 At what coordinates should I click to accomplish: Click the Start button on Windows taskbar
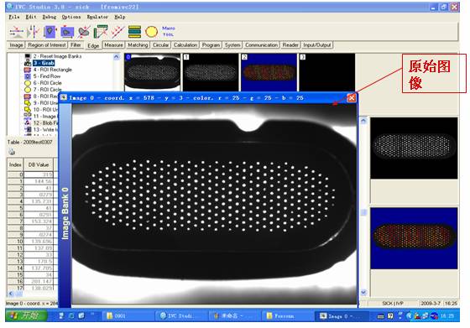pos(26,315)
